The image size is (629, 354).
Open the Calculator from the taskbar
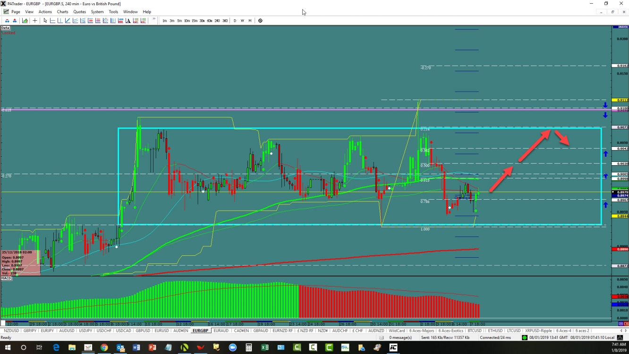pyautogui.click(x=249, y=348)
